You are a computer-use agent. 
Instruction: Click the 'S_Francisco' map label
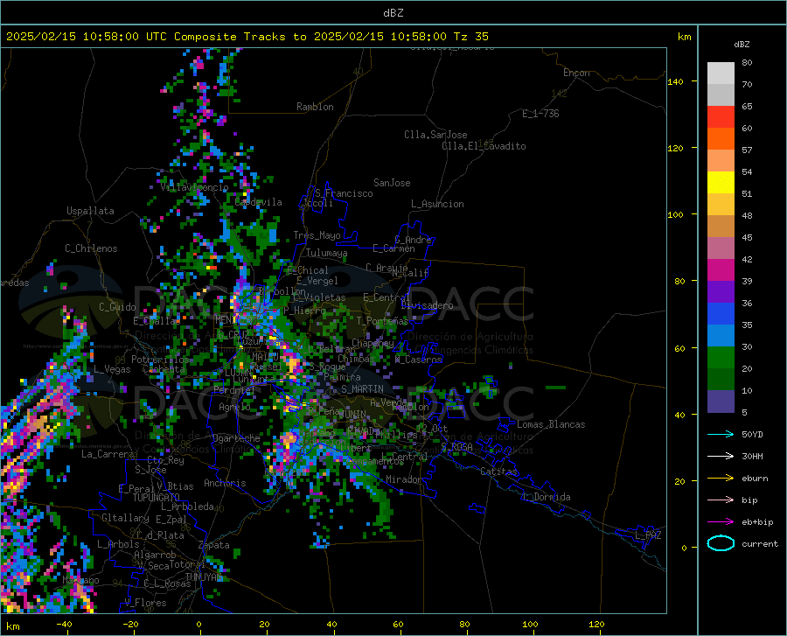(x=344, y=193)
